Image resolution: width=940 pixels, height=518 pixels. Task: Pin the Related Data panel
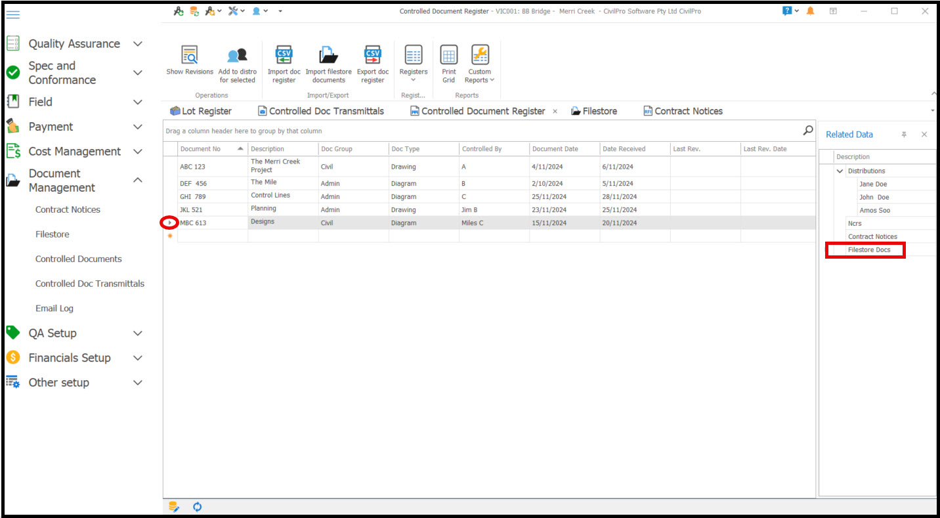click(904, 135)
